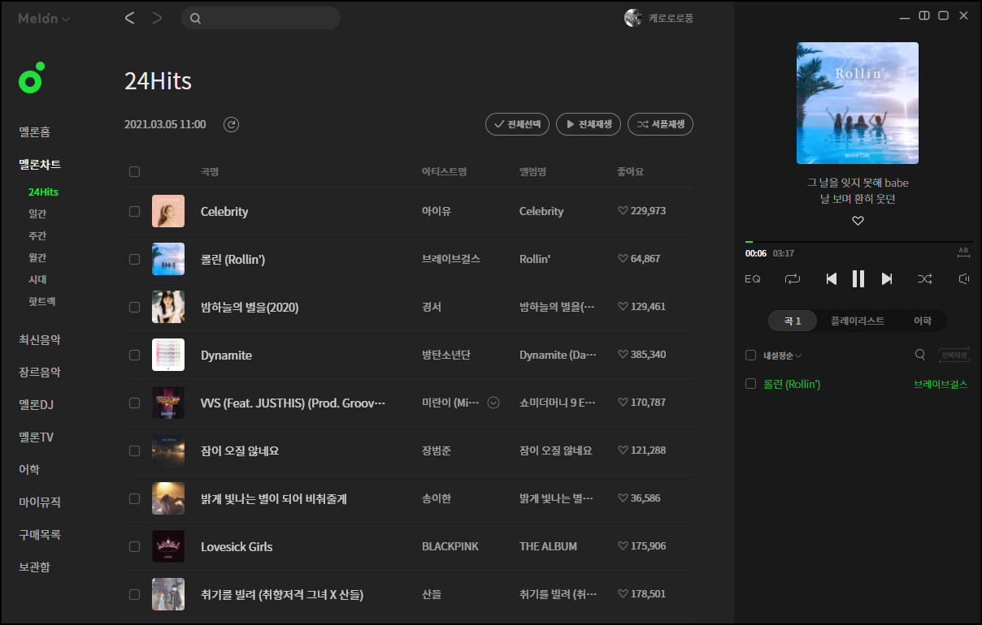982x625 pixels.
Task: Open 멜론홈 in sidebar
Action: (x=35, y=131)
